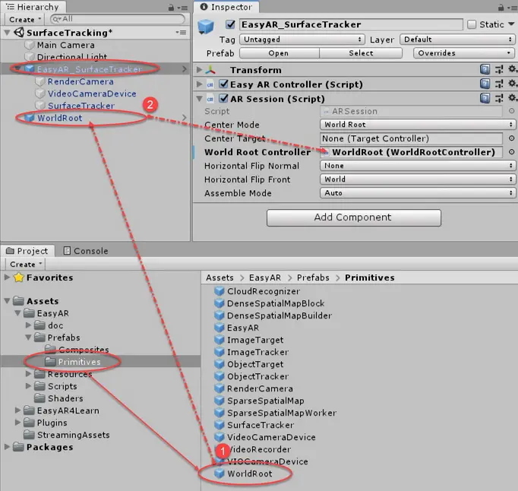The width and height of the screenshot is (518, 491).
Task: Open Easy AR Controller gear menu
Action: [x=512, y=84]
